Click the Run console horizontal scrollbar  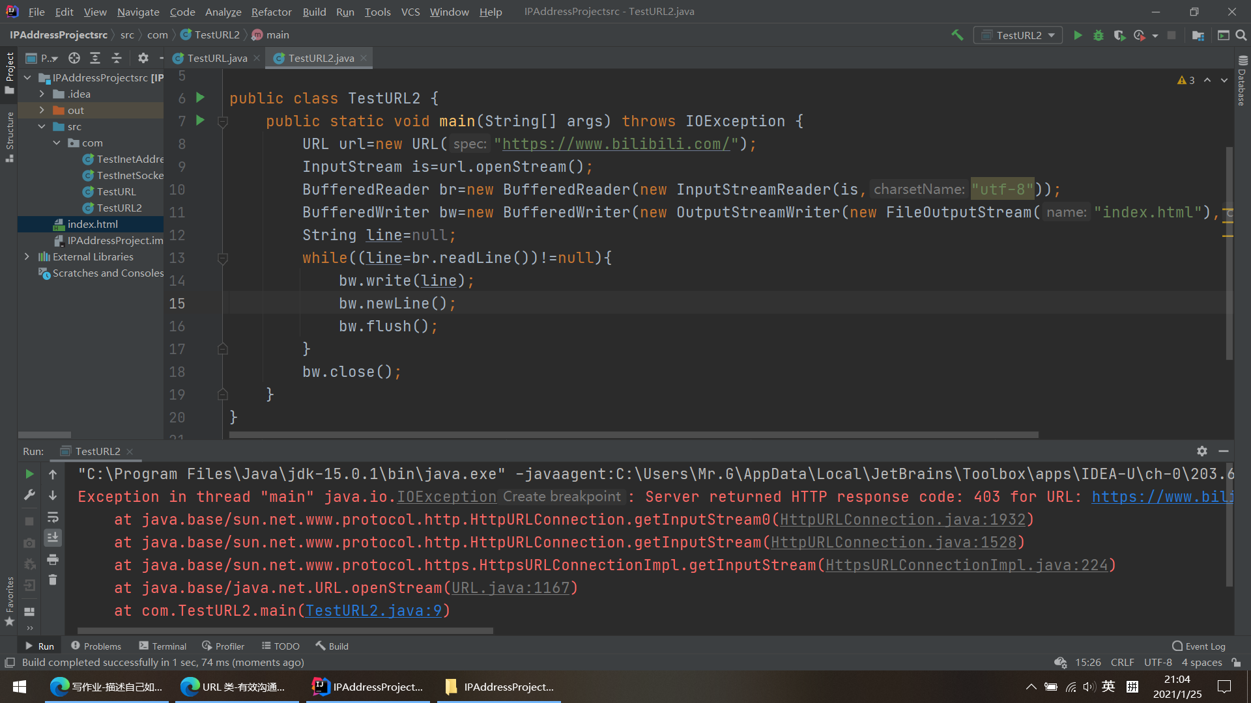point(285,630)
